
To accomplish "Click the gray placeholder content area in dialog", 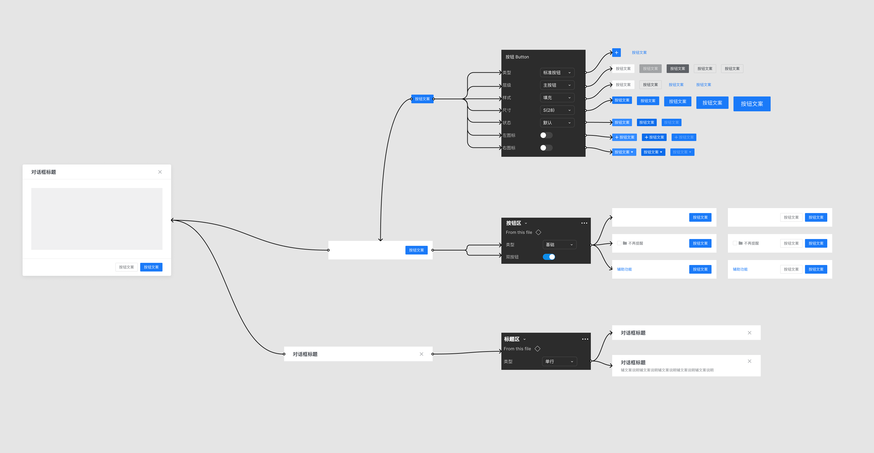I will [97, 219].
